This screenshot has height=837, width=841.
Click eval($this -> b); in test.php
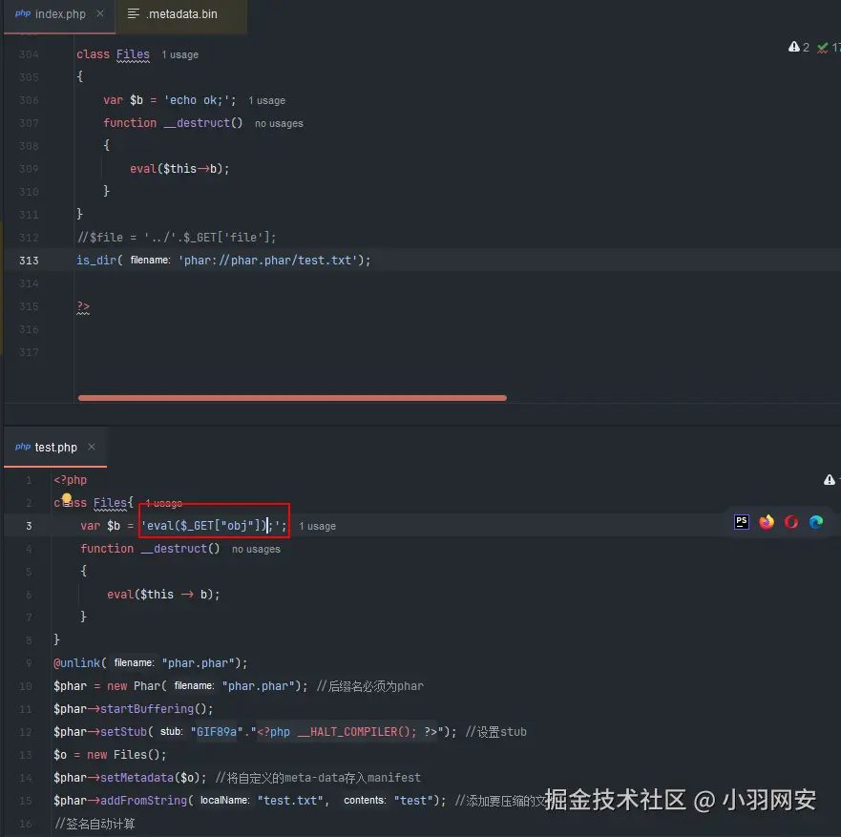(163, 594)
